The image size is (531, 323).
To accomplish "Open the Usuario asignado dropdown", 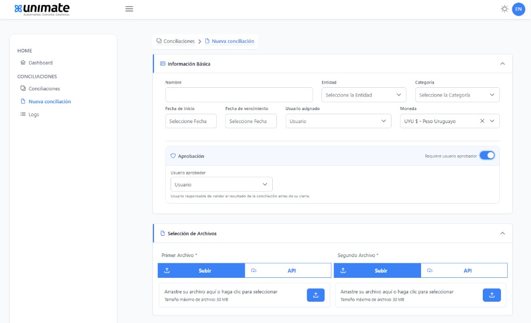I will [338, 121].
